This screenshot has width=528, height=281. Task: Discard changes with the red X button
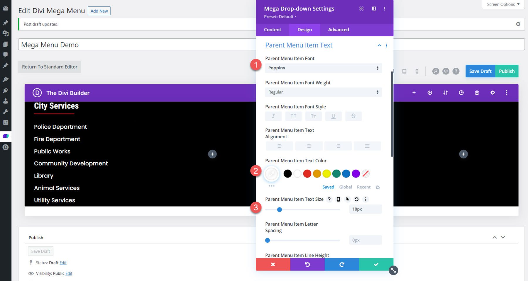click(x=273, y=264)
